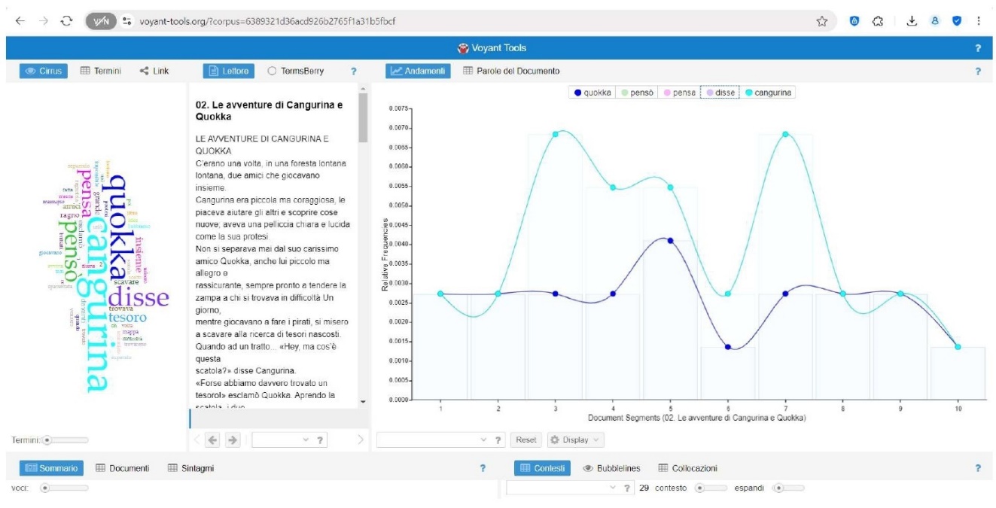Bookmark this page with star icon
This screenshot has height=508, width=996.
click(822, 21)
